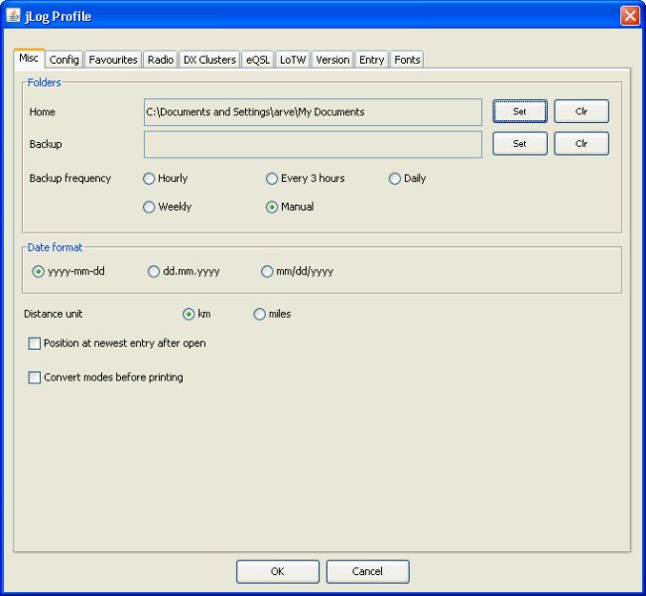
Task: Select Daily backup frequency
Action: coord(395,179)
